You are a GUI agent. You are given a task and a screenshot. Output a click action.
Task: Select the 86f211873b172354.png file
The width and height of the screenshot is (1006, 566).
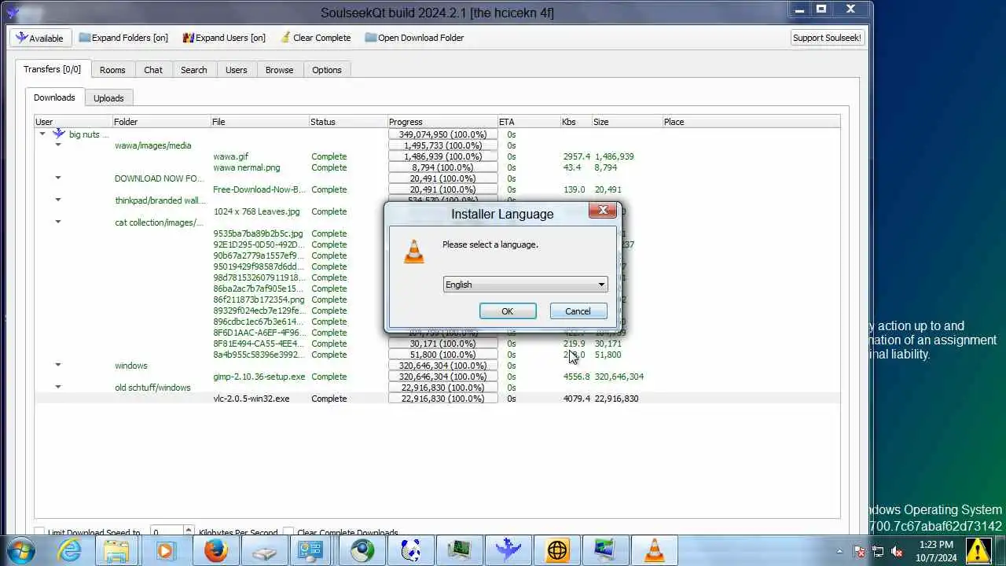[259, 300]
